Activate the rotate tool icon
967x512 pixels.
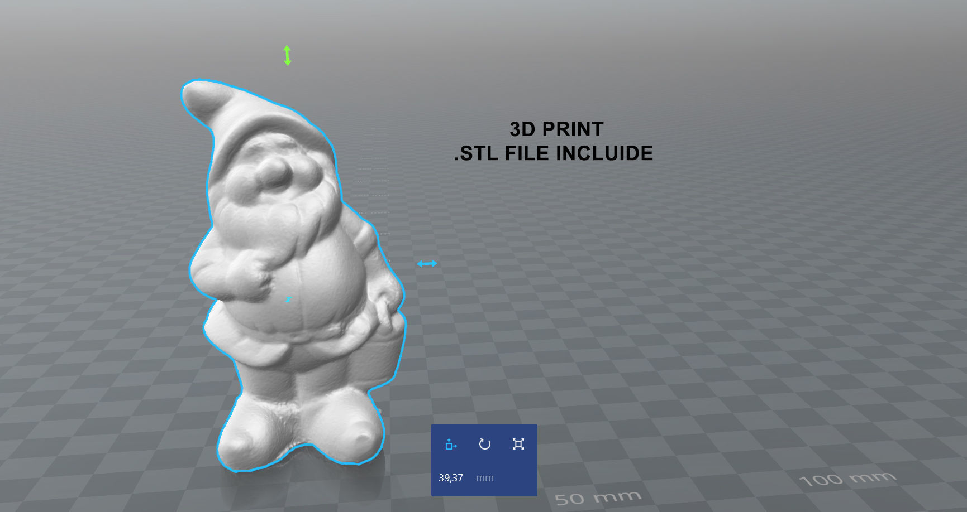point(485,444)
